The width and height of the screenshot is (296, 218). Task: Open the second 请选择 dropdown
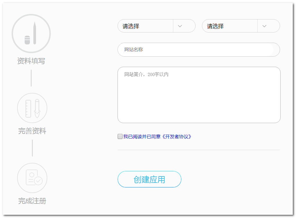[x=241, y=26]
